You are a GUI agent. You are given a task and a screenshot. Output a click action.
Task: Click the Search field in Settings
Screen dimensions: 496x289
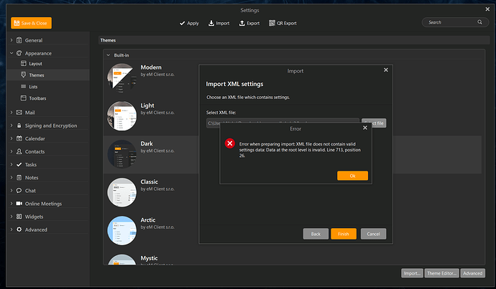coord(455,22)
